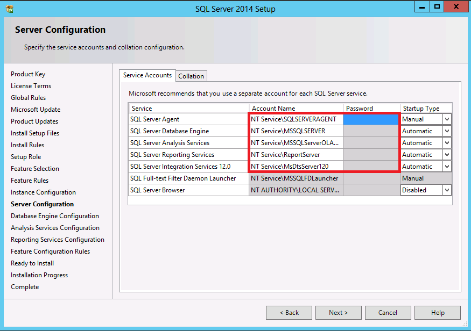This screenshot has width=471, height=331.
Task: Select account name NT Service\SQLSERVERAGENT
Action: pyautogui.click(x=296, y=119)
